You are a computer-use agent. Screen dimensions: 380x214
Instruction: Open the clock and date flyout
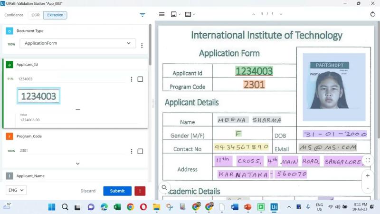click(360, 207)
